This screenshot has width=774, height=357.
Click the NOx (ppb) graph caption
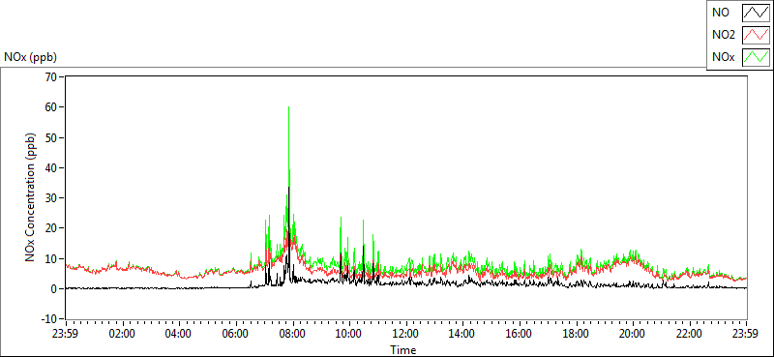[31, 57]
